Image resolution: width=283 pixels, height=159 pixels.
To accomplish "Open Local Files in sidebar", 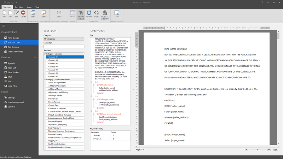I will click(x=12, y=86).
